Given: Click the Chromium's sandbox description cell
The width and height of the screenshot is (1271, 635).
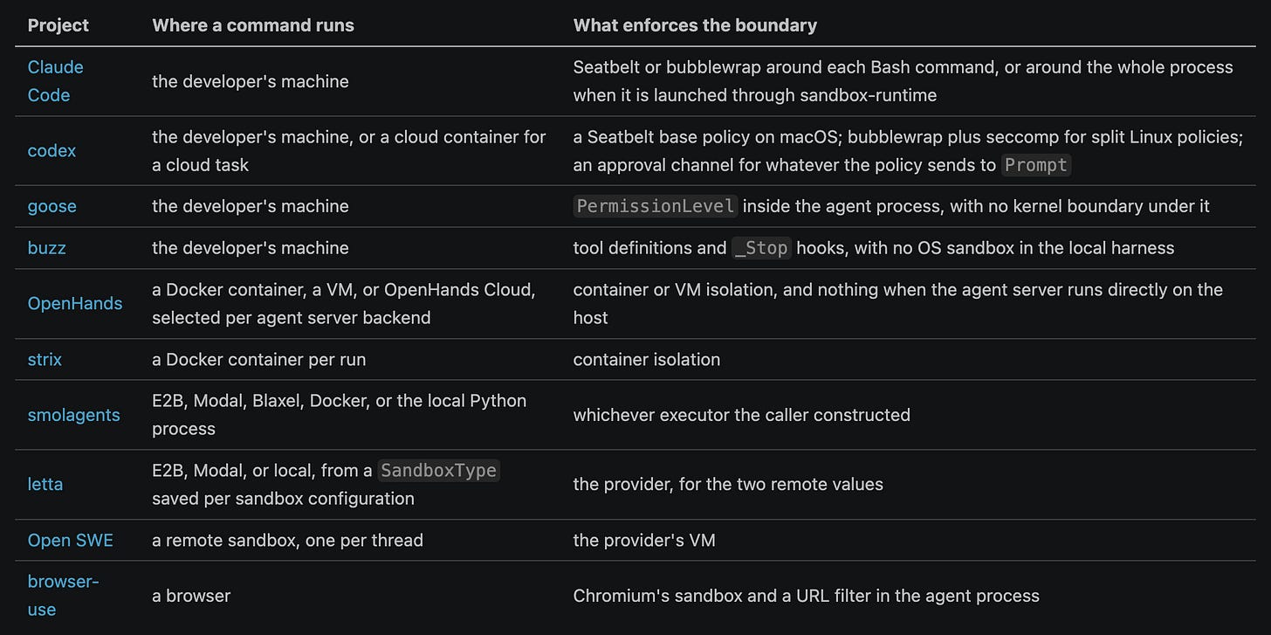Looking at the screenshot, I should [x=806, y=596].
